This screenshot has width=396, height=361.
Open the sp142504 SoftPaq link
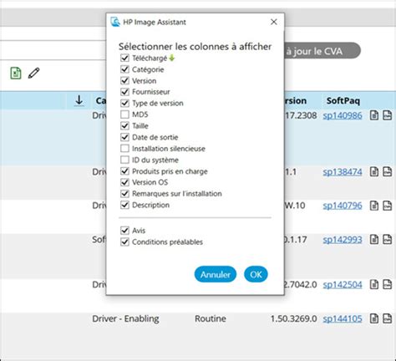pos(343,285)
